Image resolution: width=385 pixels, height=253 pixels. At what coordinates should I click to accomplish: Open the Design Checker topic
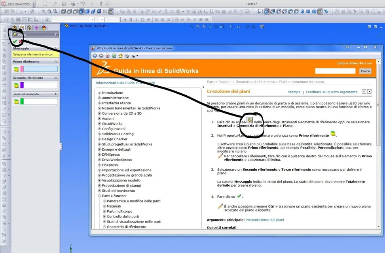pos(115,139)
